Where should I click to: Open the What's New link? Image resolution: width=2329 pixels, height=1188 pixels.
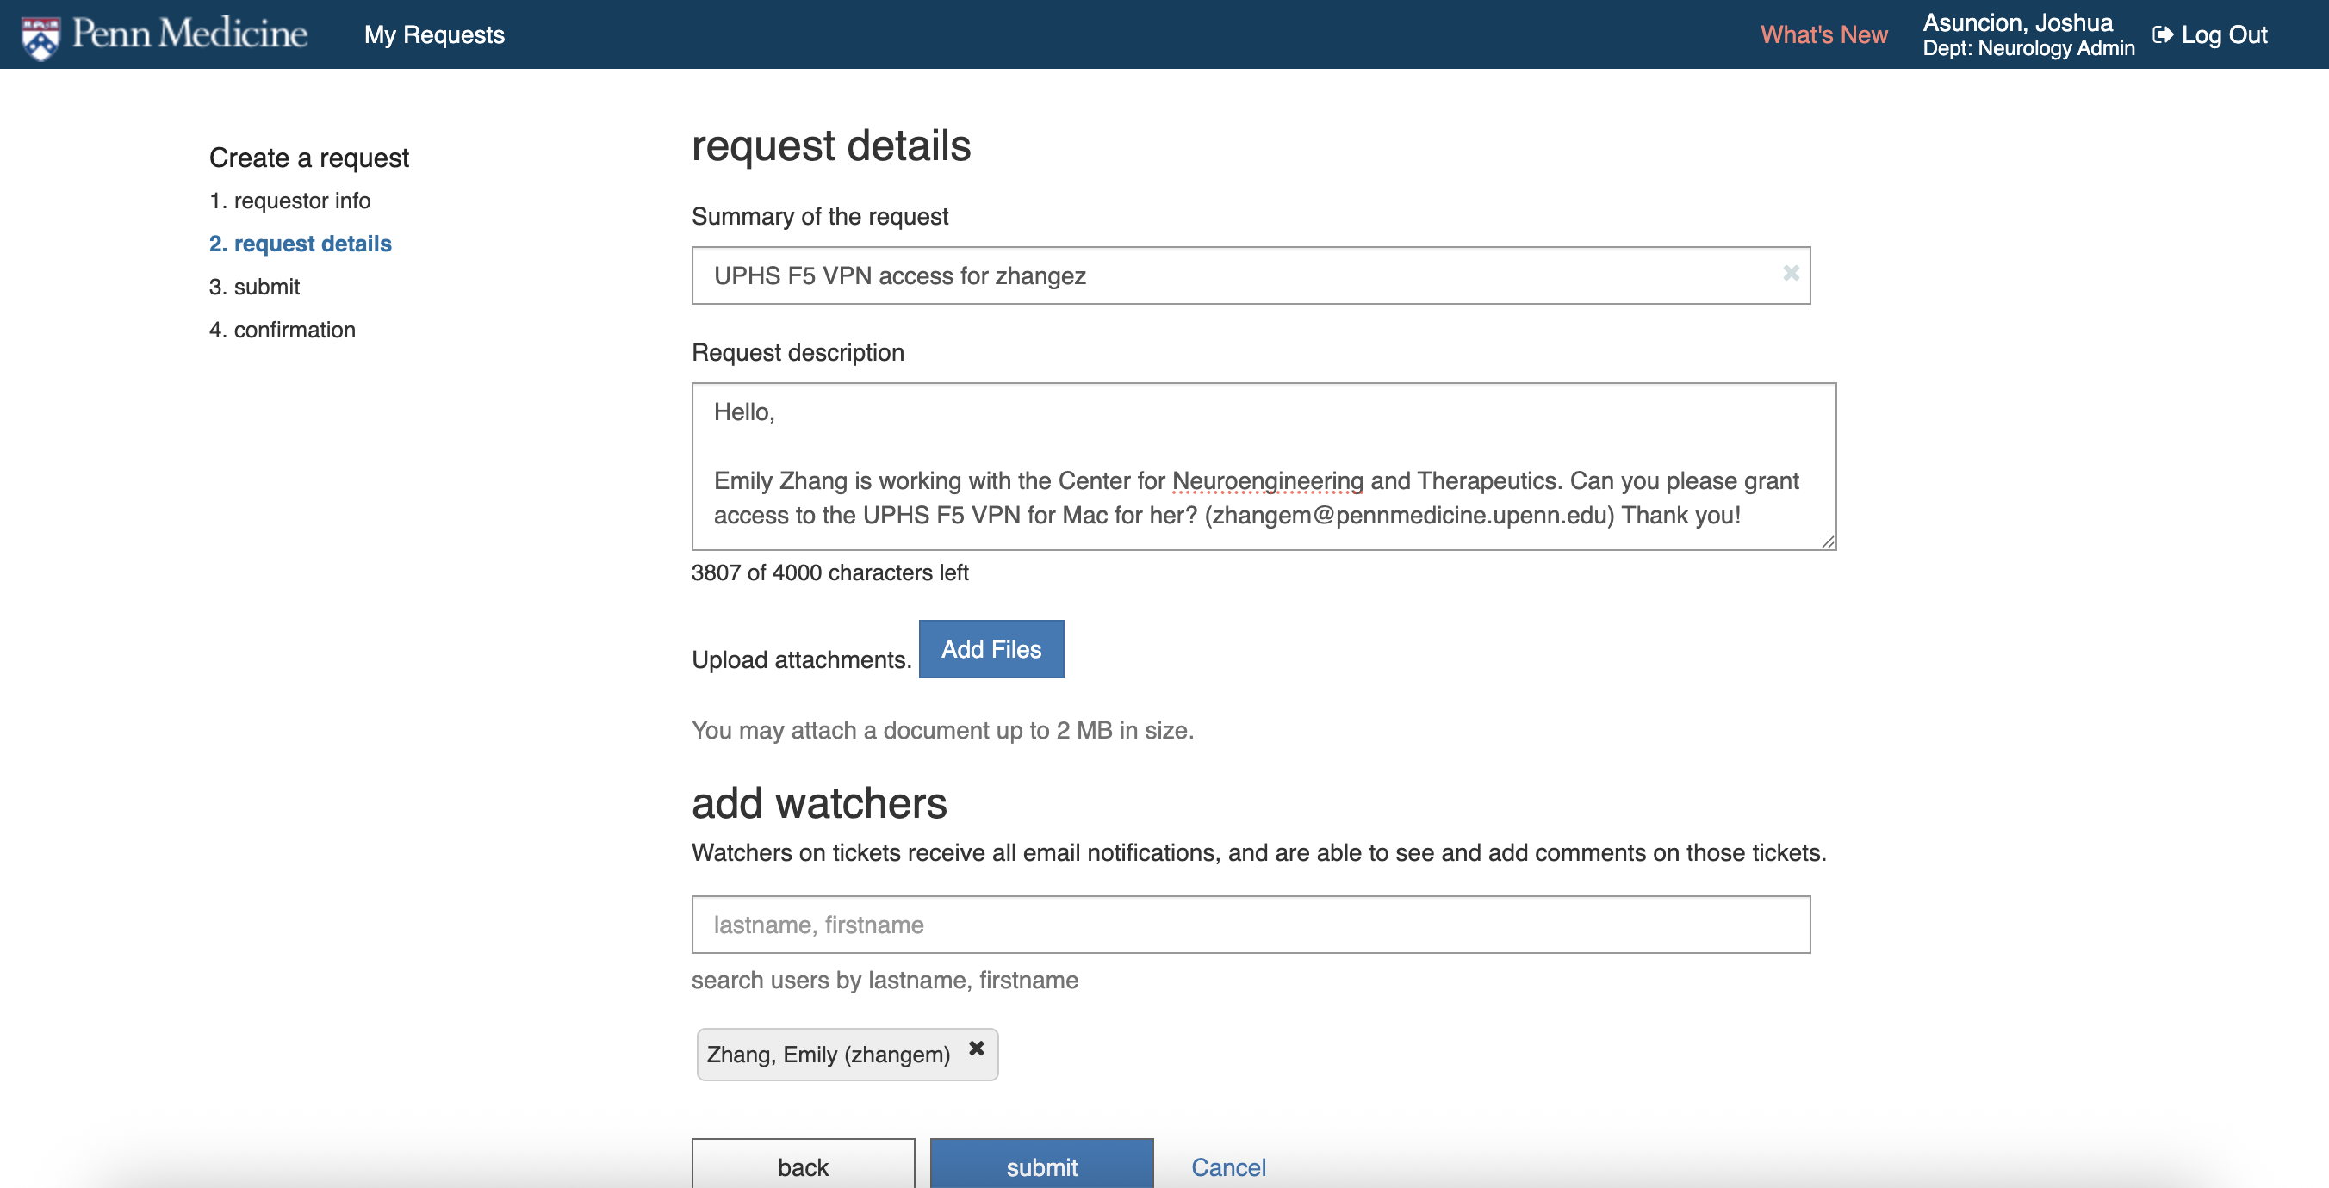(1823, 34)
